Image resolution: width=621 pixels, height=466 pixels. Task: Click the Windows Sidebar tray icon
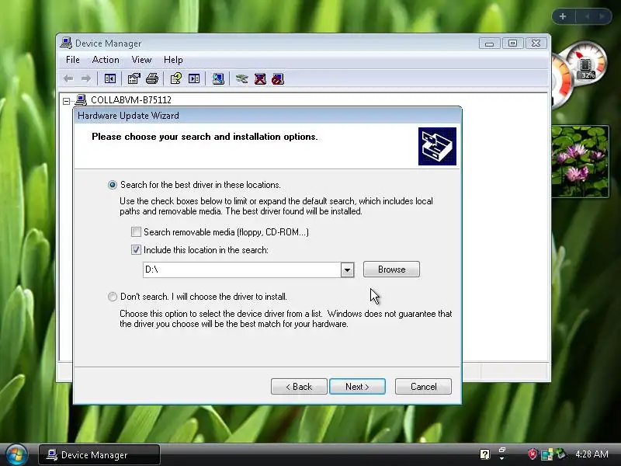click(x=547, y=454)
